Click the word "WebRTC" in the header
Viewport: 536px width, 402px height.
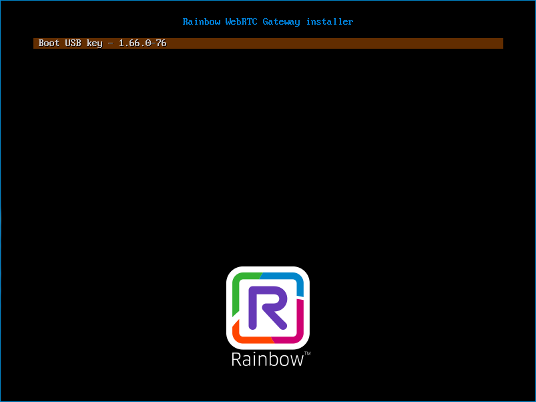pos(241,22)
